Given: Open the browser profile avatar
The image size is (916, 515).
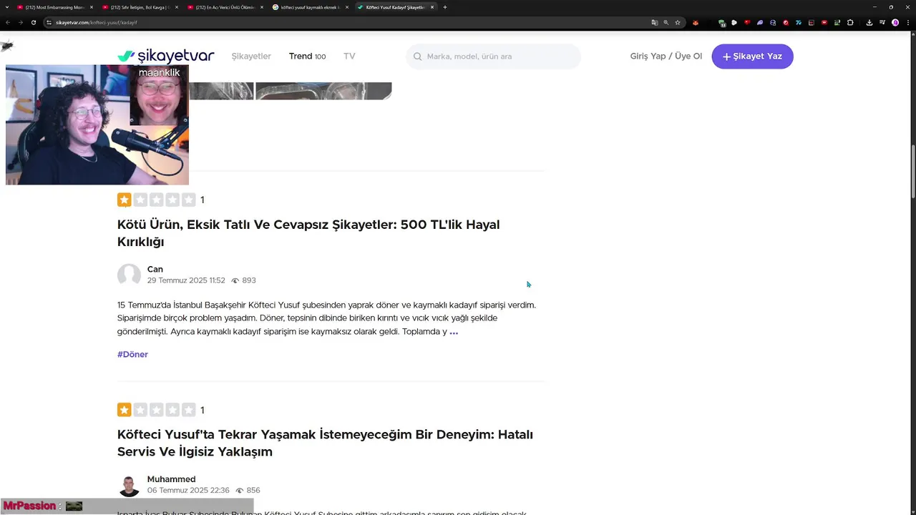Looking at the screenshot, I should click(895, 22).
